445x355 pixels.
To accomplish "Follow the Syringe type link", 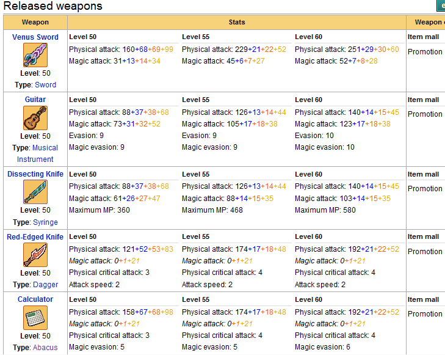I will [46, 222].
